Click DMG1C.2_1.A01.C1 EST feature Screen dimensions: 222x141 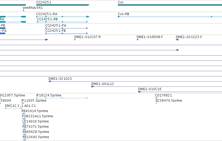coord(14,108)
